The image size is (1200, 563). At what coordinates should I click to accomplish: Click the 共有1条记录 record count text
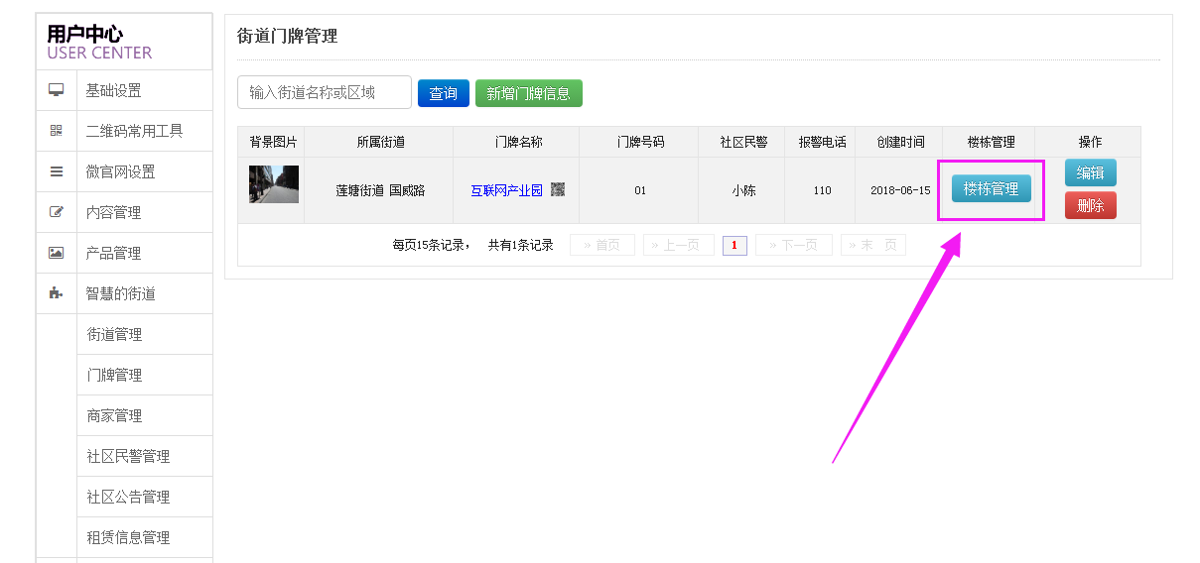click(x=520, y=245)
